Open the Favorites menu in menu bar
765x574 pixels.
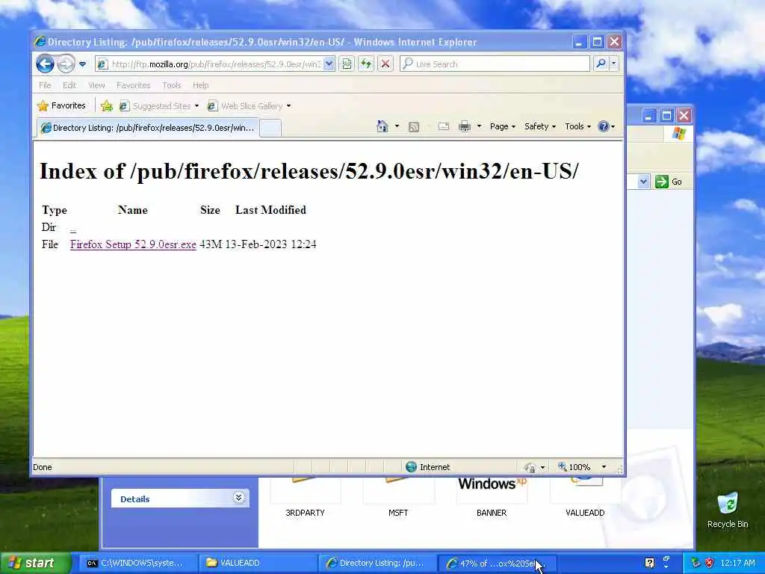point(133,85)
